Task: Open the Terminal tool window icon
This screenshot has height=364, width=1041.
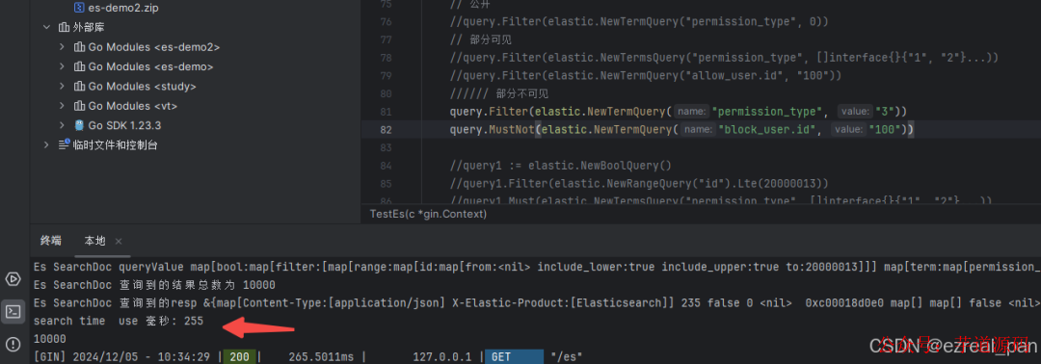Action: click(13, 311)
